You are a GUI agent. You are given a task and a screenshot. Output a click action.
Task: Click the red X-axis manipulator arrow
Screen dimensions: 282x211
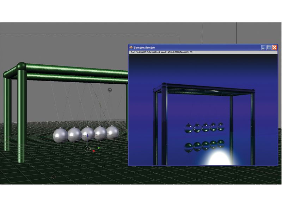(94, 150)
